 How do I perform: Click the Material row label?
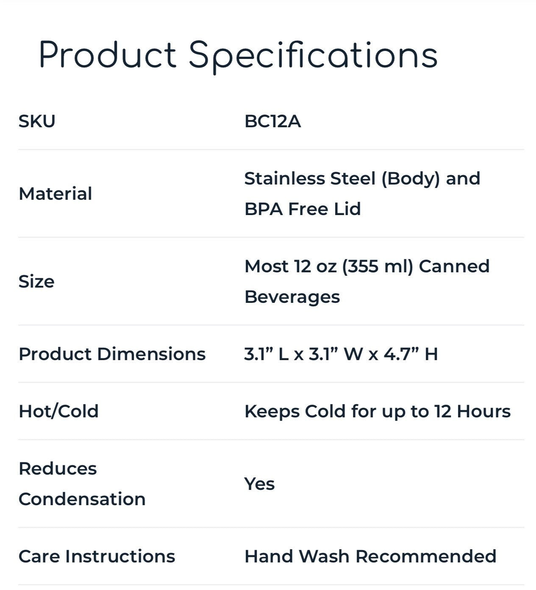coord(55,194)
